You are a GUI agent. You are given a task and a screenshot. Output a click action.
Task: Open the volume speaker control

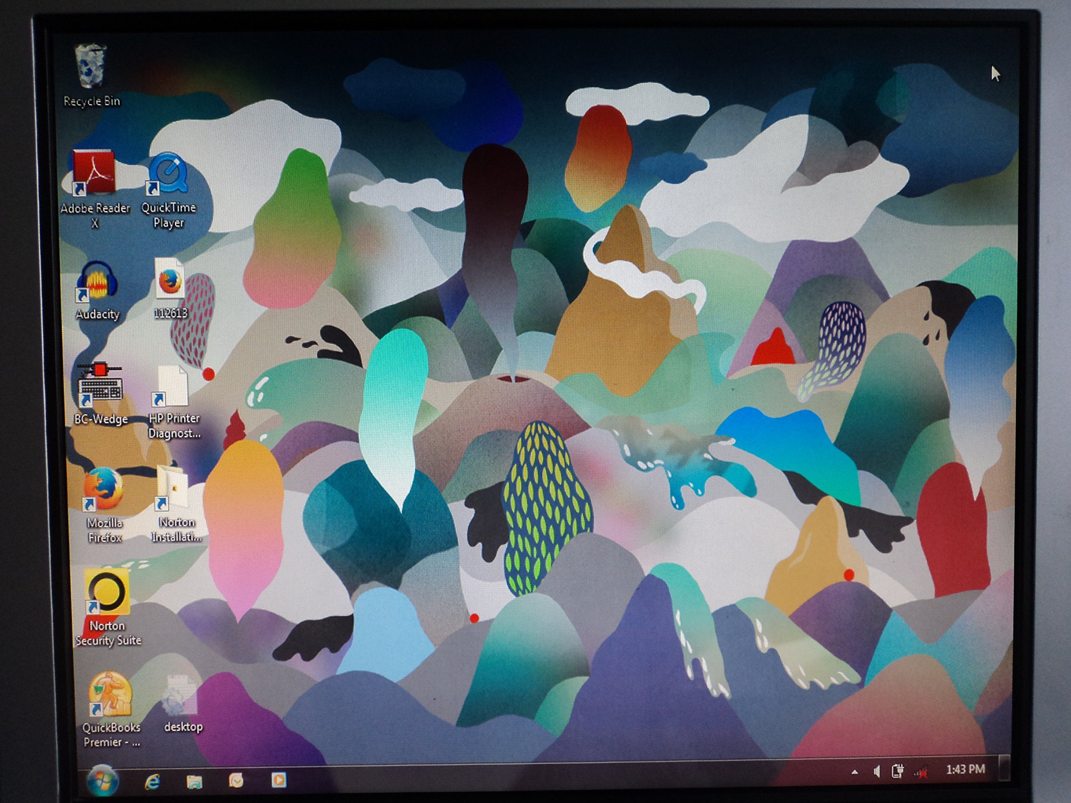coord(876,772)
